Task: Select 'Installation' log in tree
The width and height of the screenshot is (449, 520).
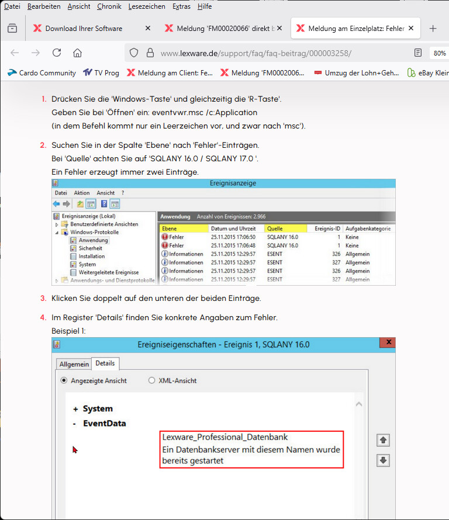Action: tap(88, 256)
